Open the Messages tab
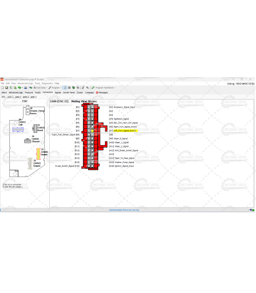Screen dimensions: 256x293 point(102,93)
